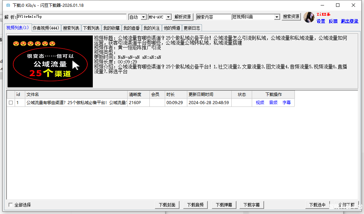
Task: Switch to the 作者视频(444) tab
Action: coord(46,28)
